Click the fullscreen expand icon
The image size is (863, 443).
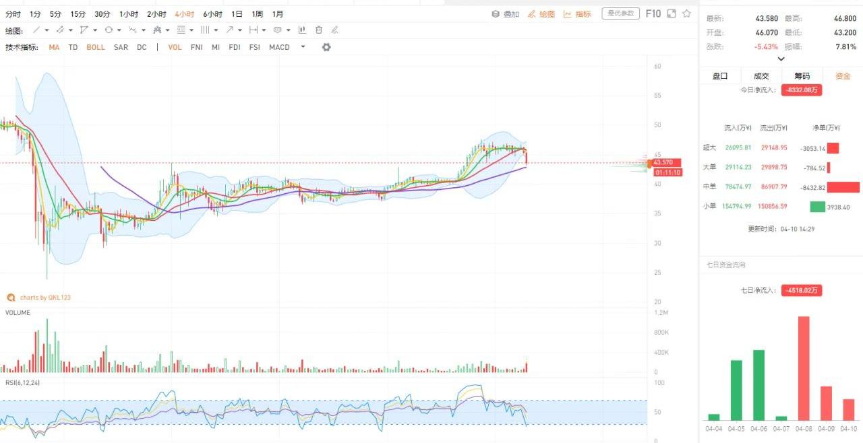click(x=672, y=13)
